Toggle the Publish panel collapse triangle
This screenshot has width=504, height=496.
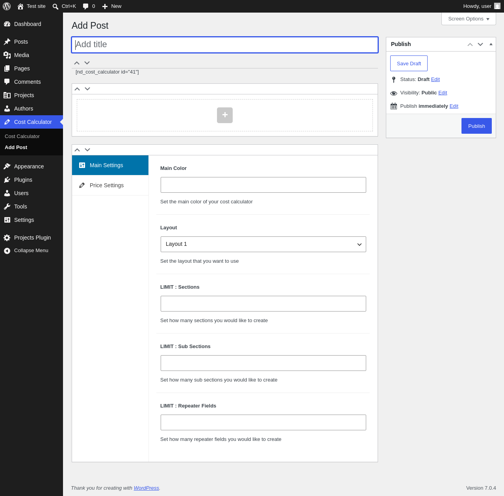[x=491, y=44]
